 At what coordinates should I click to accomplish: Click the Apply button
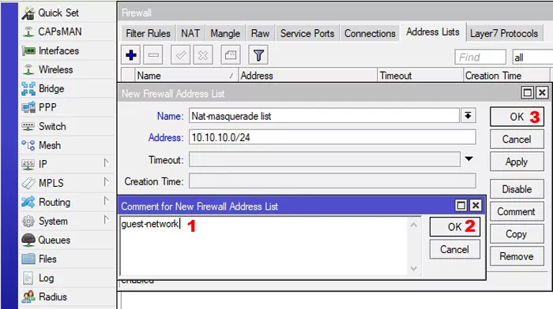(x=517, y=162)
